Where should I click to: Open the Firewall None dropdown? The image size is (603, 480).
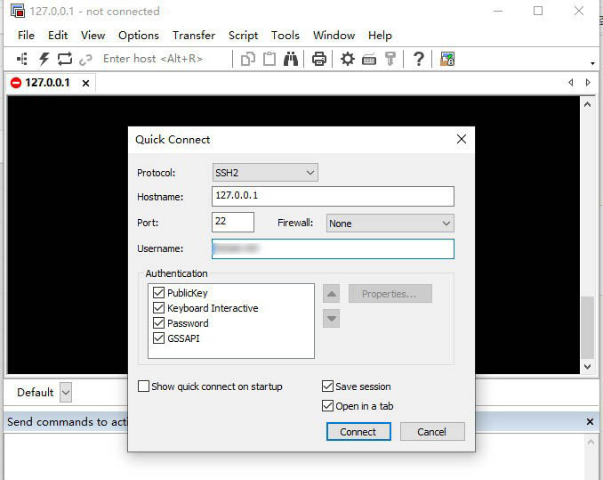(x=390, y=224)
